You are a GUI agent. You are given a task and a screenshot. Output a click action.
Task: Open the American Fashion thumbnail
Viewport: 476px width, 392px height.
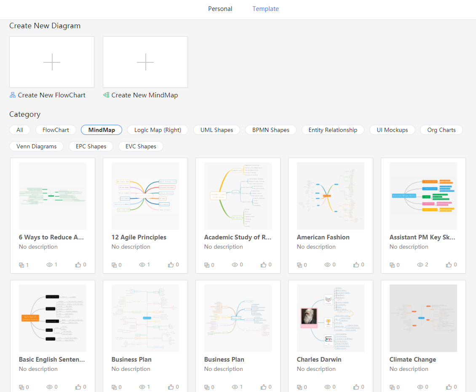331,196
